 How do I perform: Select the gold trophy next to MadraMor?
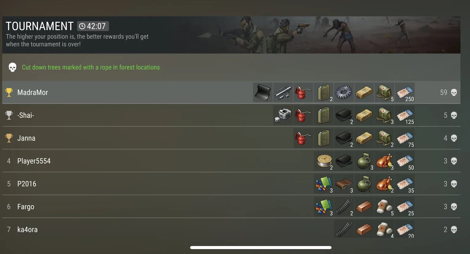pyautogui.click(x=9, y=92)
